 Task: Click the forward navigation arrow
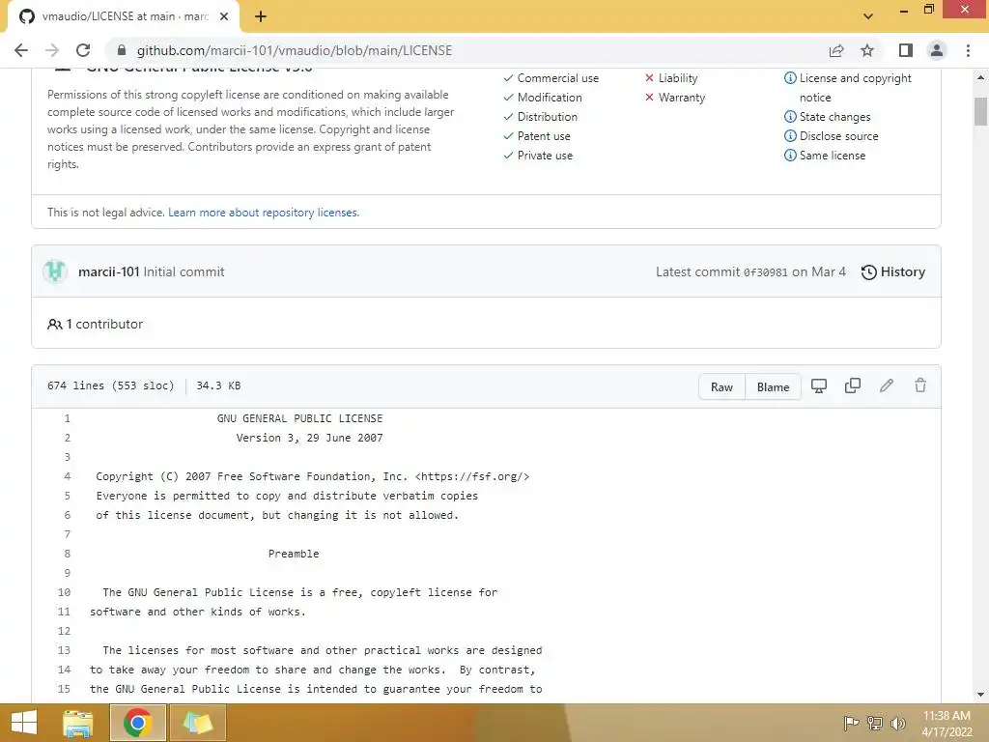52,50
